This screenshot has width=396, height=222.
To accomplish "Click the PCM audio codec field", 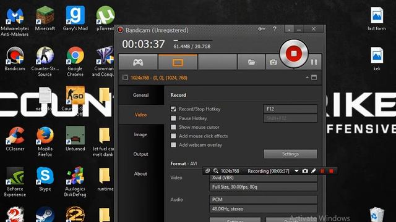I will [263, 199].
